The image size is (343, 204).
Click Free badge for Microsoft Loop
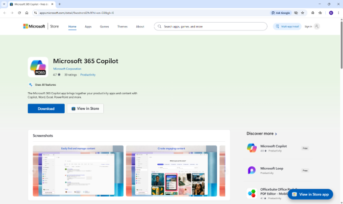click(305, 171)
